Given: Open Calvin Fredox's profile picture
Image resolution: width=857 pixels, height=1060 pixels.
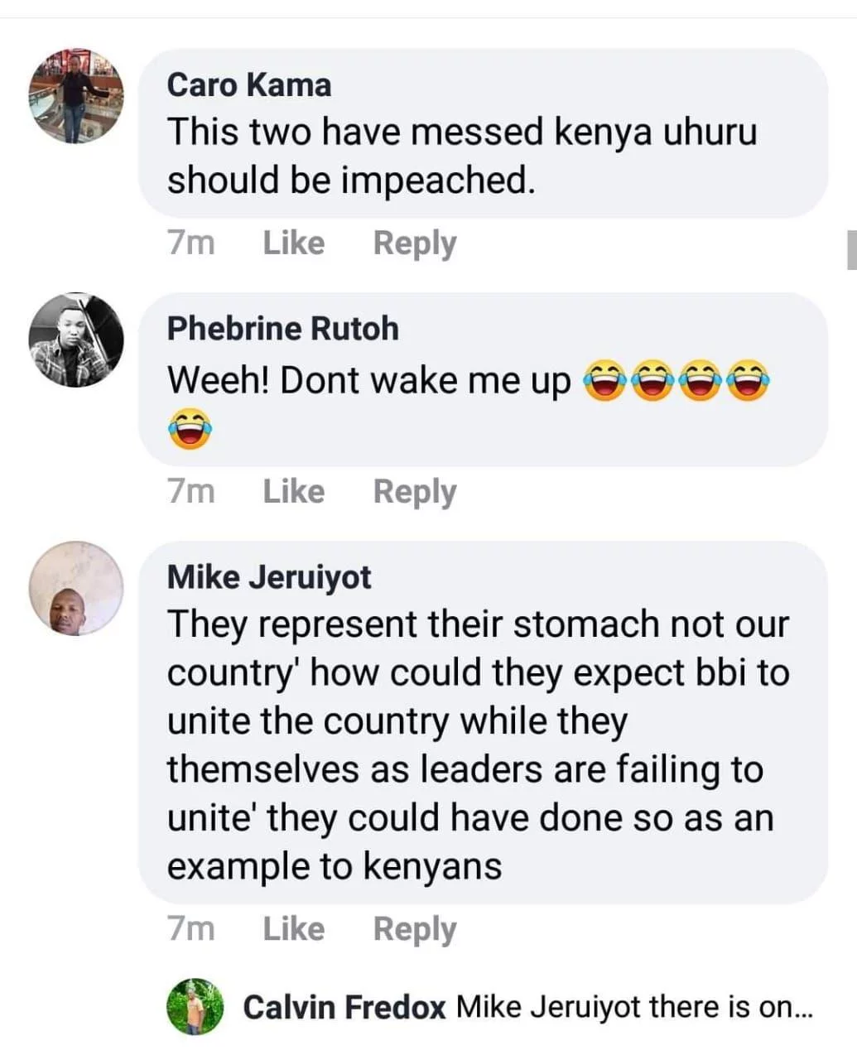Looking at the screenshot, I should (x=195, y=1007).
